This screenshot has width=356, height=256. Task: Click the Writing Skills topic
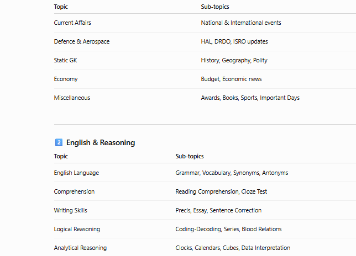point(70,210)
